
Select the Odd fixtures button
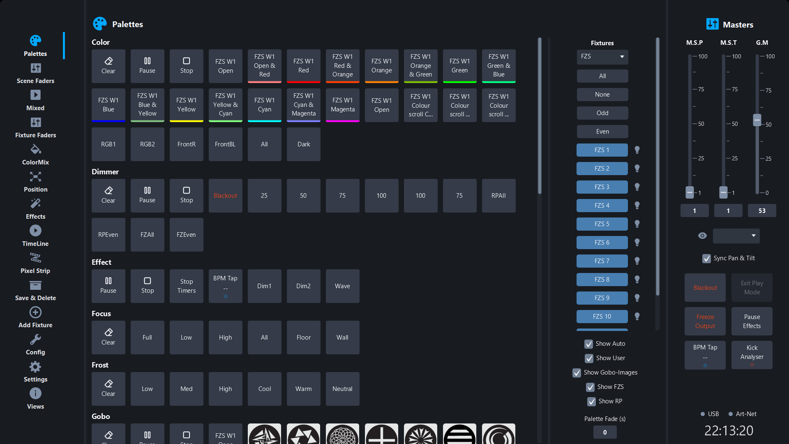(602, 113)
